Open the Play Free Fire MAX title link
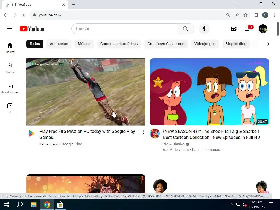The height and width of the screenshot is (210, 280). coord(87,134)
